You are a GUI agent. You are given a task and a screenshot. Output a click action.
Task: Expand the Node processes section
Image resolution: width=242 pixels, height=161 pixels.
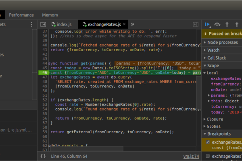click(x=222, y=42)
